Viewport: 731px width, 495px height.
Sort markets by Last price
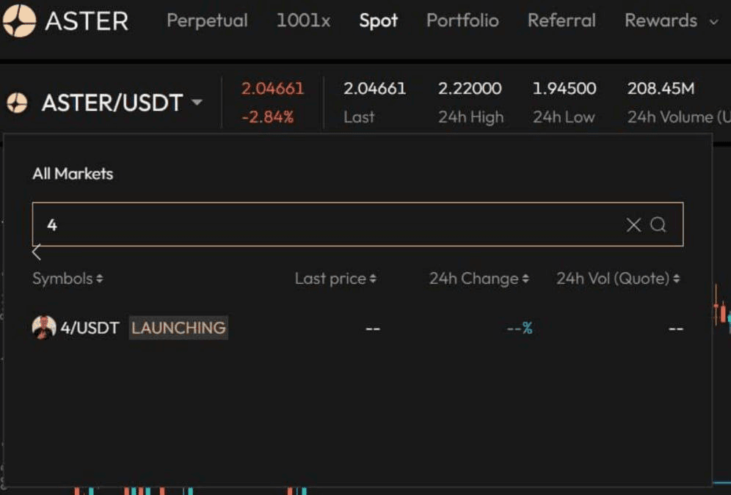click(335, 279)
